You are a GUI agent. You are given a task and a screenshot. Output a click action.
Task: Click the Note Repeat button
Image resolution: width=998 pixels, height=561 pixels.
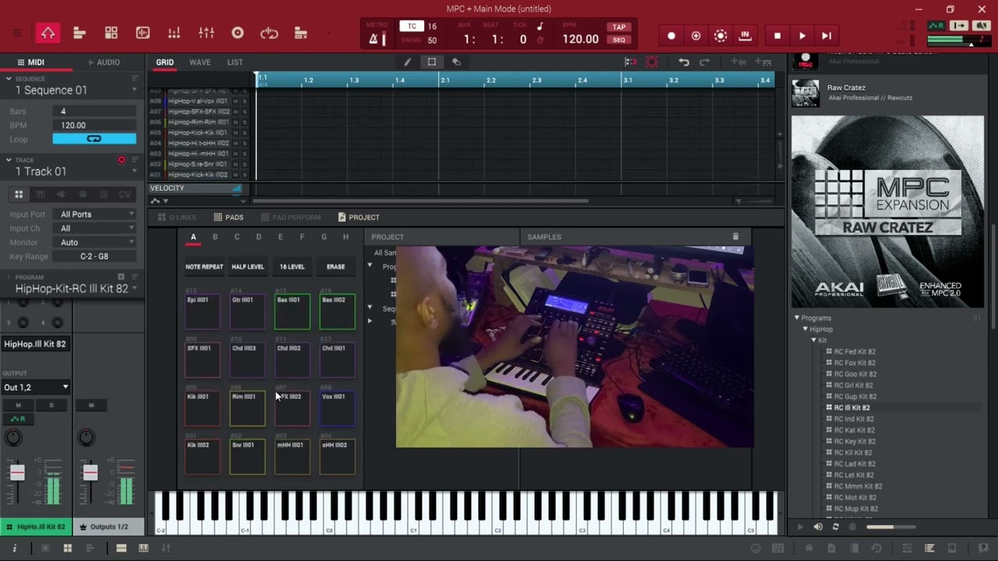[x=204, y=266]
